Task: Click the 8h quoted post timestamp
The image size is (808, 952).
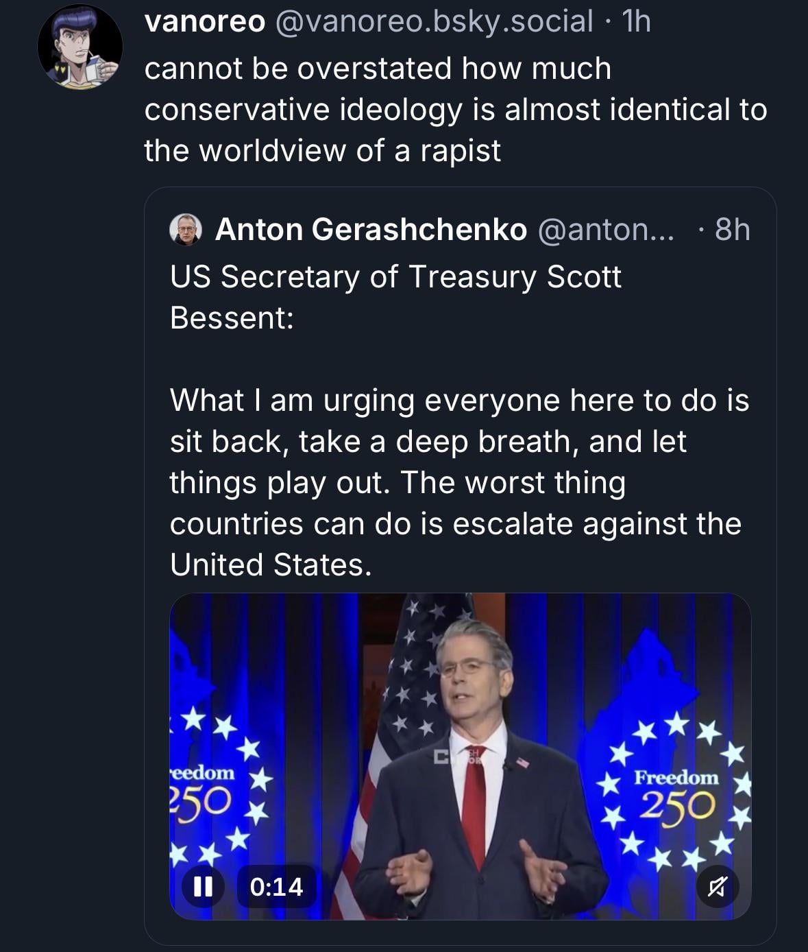Action: pos(732,230)
